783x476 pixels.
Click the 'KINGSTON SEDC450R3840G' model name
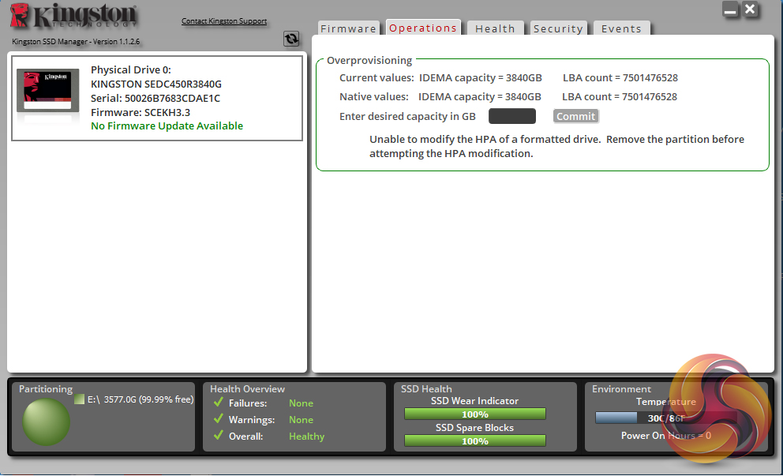pyautogui.click(x=155, y=84)
